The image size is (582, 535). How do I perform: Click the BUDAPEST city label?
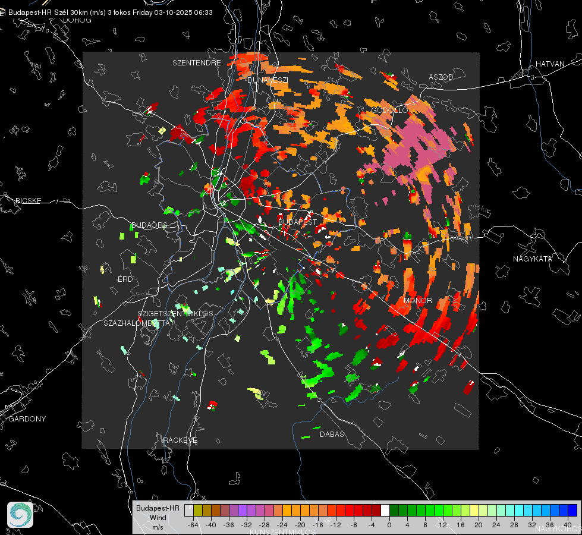coord(298,222)
